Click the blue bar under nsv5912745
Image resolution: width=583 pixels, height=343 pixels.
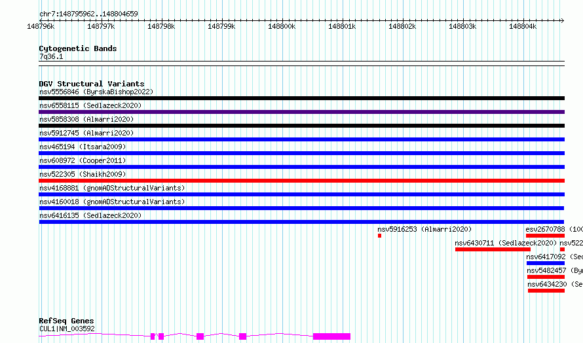(301, 139)
